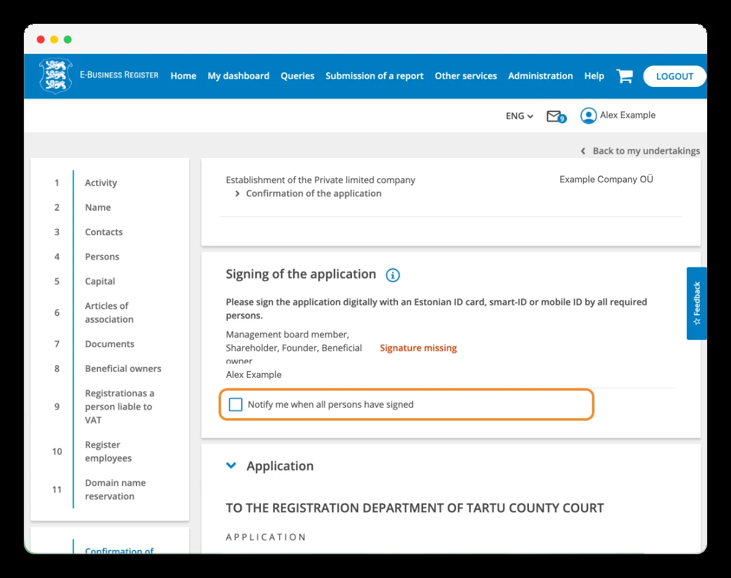This screenshot has width=731, height=578.
Task: Open My dashboard in the top navigation
Action: 238,75
